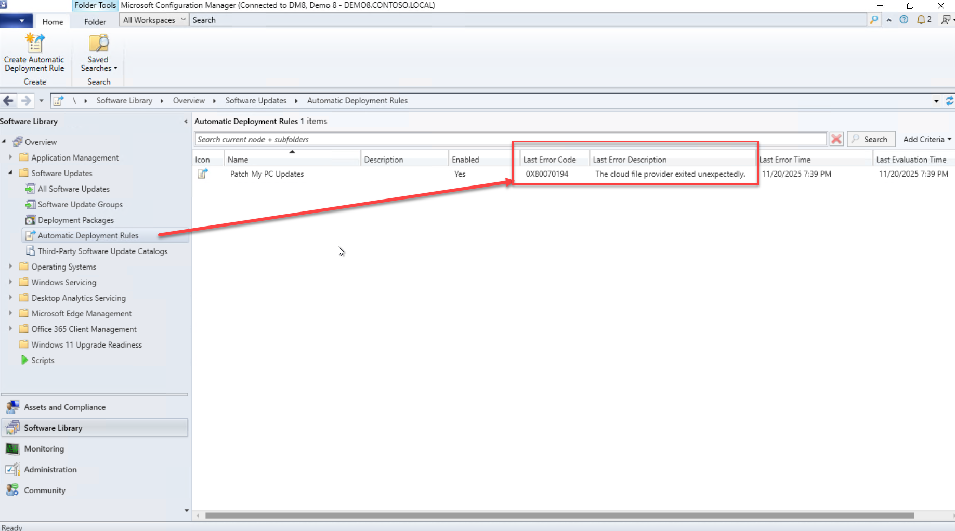Click the refresh icon in address bar
Screen dimensions: 955x531
click(949, 101)
